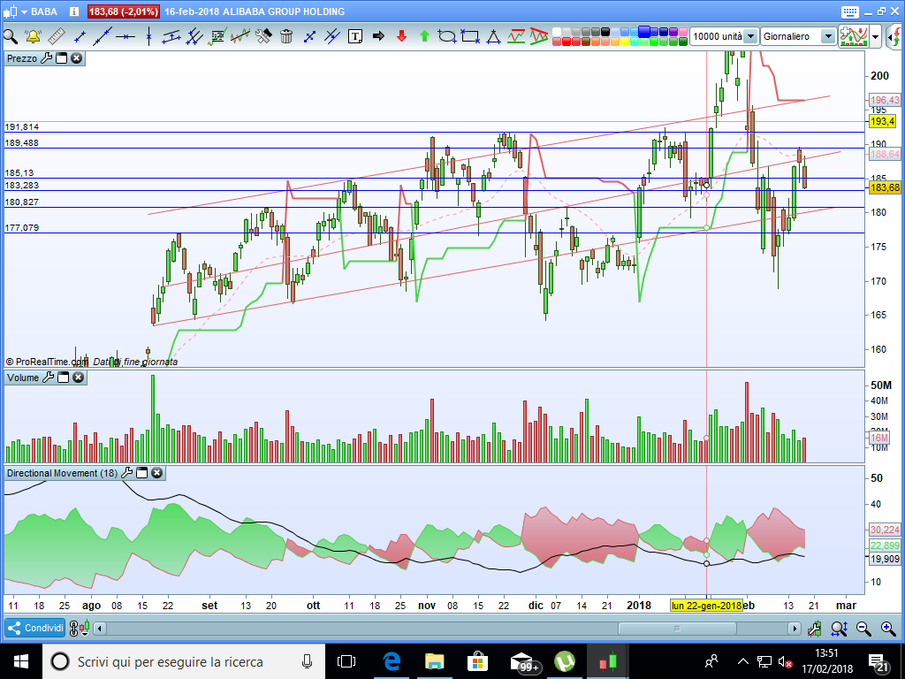Select the rectangle drawing tool

click(470, 36)
